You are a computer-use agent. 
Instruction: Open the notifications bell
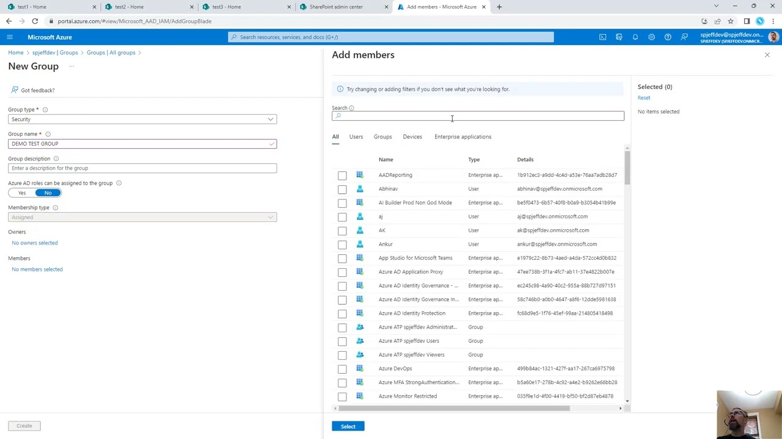pos(635,37)
